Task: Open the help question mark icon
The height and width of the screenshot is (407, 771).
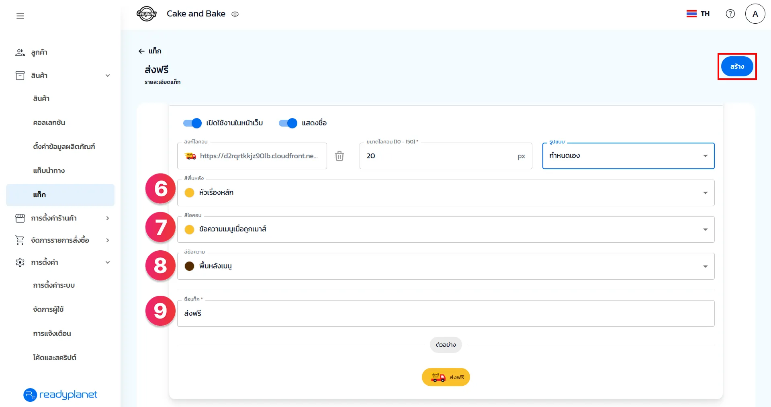Action: [x=730, y=14]
